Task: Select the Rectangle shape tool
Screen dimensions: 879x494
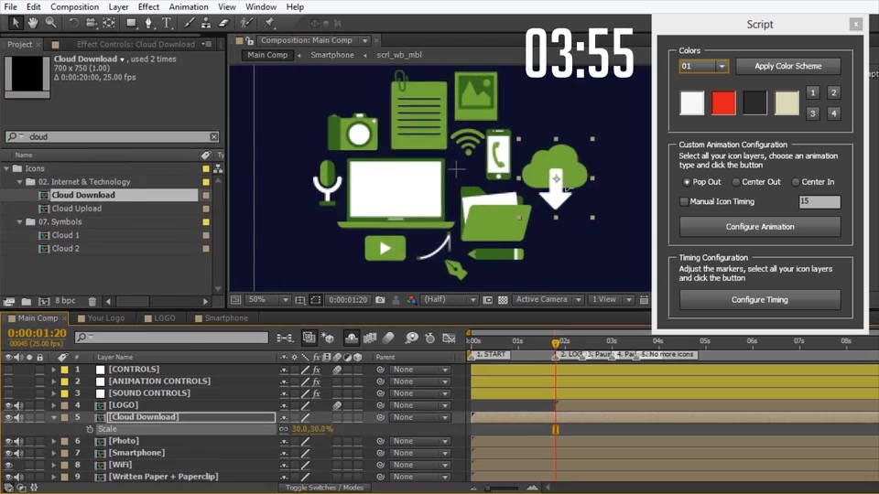Action: tap(131, 23)
